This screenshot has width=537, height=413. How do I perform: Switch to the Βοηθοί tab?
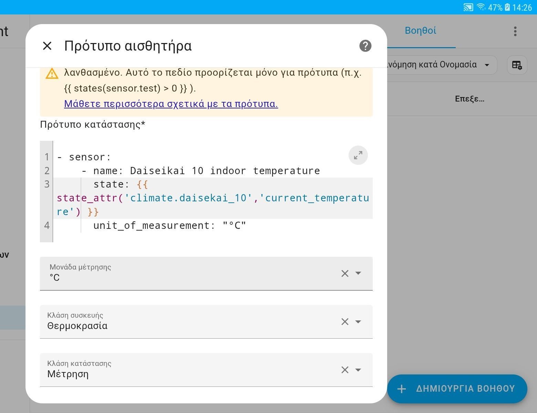[x=420, y=31]
